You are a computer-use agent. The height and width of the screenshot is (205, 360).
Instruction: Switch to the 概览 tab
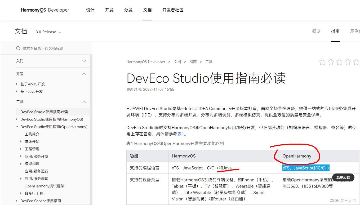tap(316, 31)
